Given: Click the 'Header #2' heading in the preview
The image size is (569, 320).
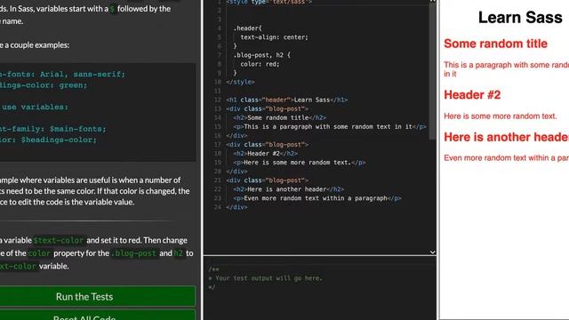Looking at the screenshot, I should [472, 95].
